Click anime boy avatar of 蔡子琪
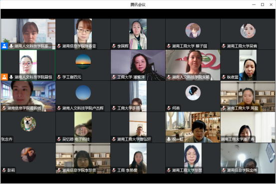Screen dimensions: 276x184 point(193,30)
